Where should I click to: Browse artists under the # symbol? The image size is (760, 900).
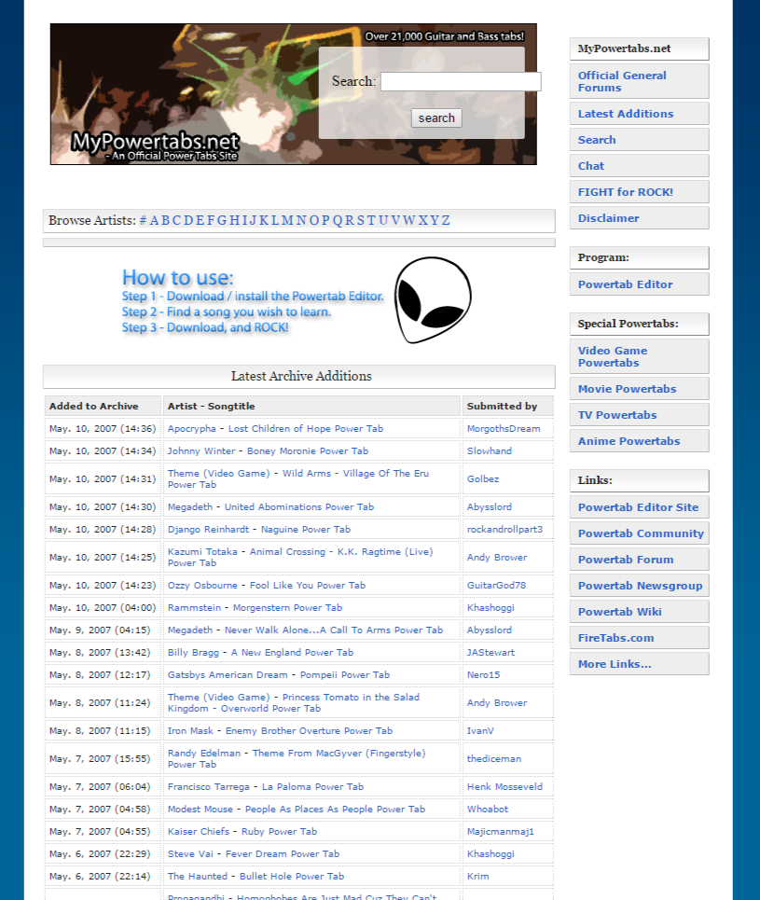(x=143, y=221)
